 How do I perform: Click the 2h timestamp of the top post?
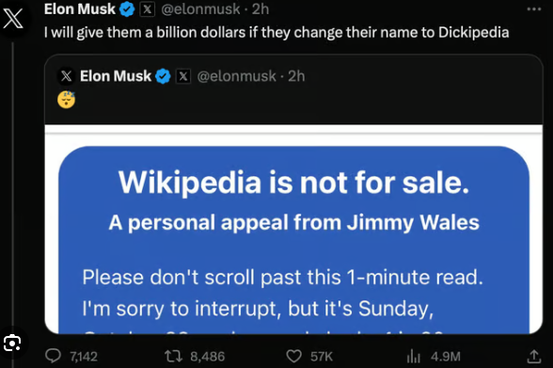[261, 9]
